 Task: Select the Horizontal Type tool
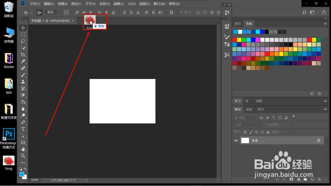point(23,129)
